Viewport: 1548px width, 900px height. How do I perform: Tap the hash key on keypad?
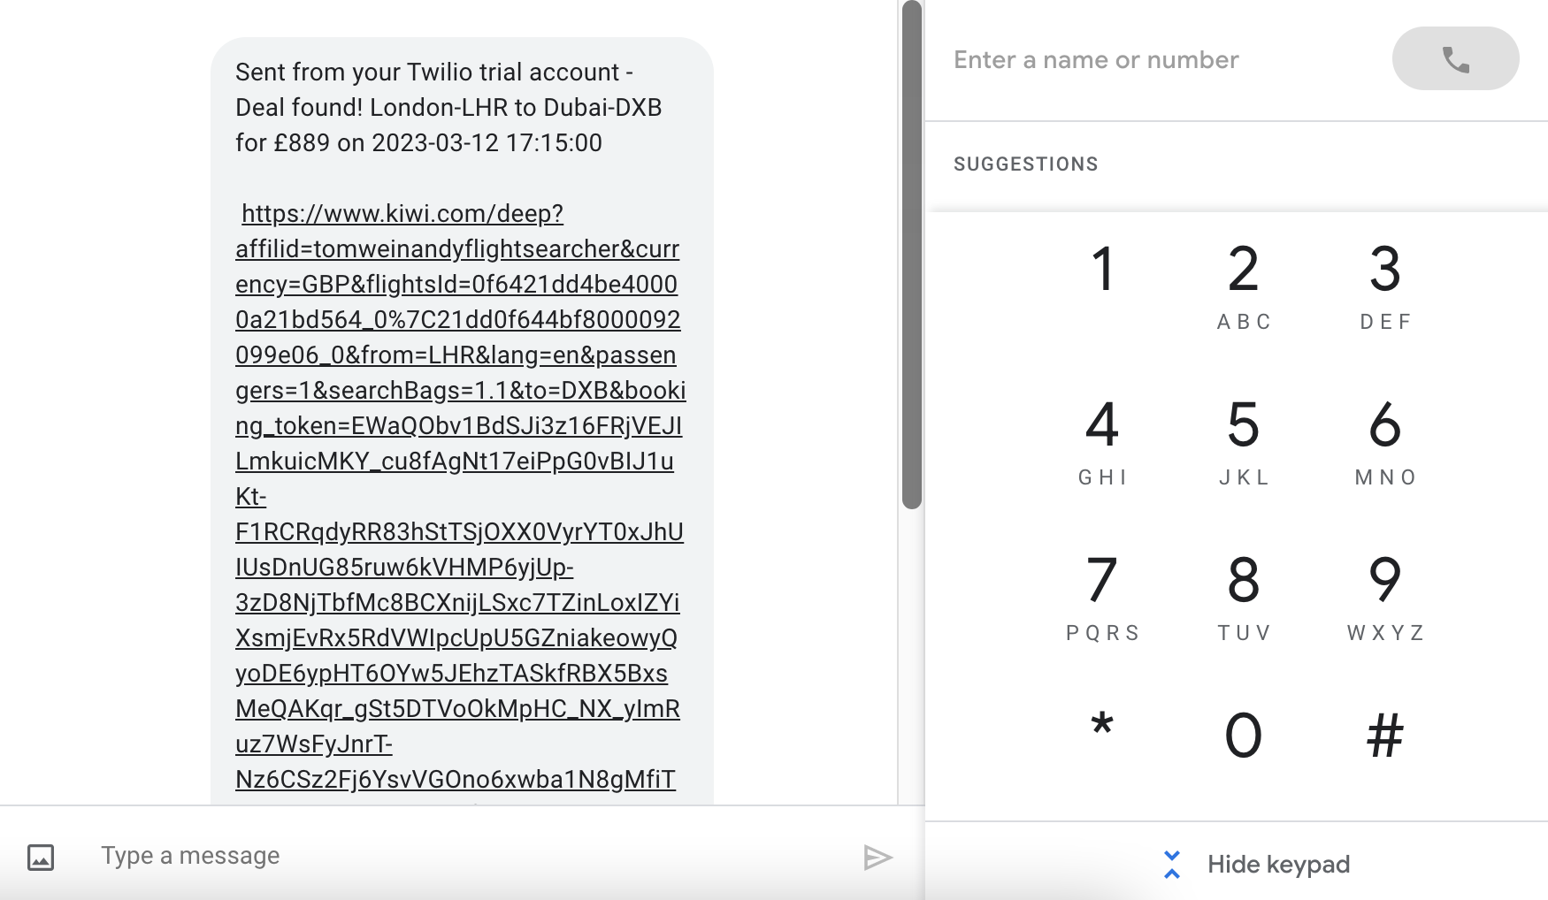pyautogui.click(x=1385, y=736)
